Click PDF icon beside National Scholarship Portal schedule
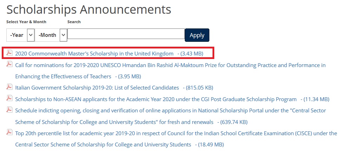Viewport: 339px width, 151px height. 10,110
